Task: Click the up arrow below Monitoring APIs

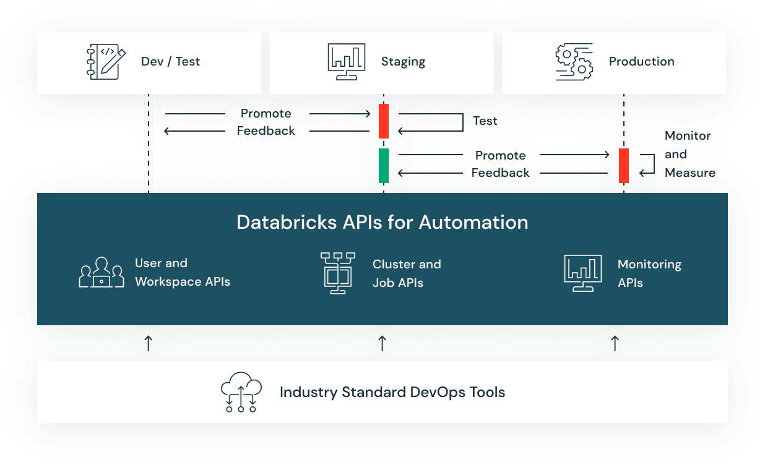Action: [x=615, y=343]
